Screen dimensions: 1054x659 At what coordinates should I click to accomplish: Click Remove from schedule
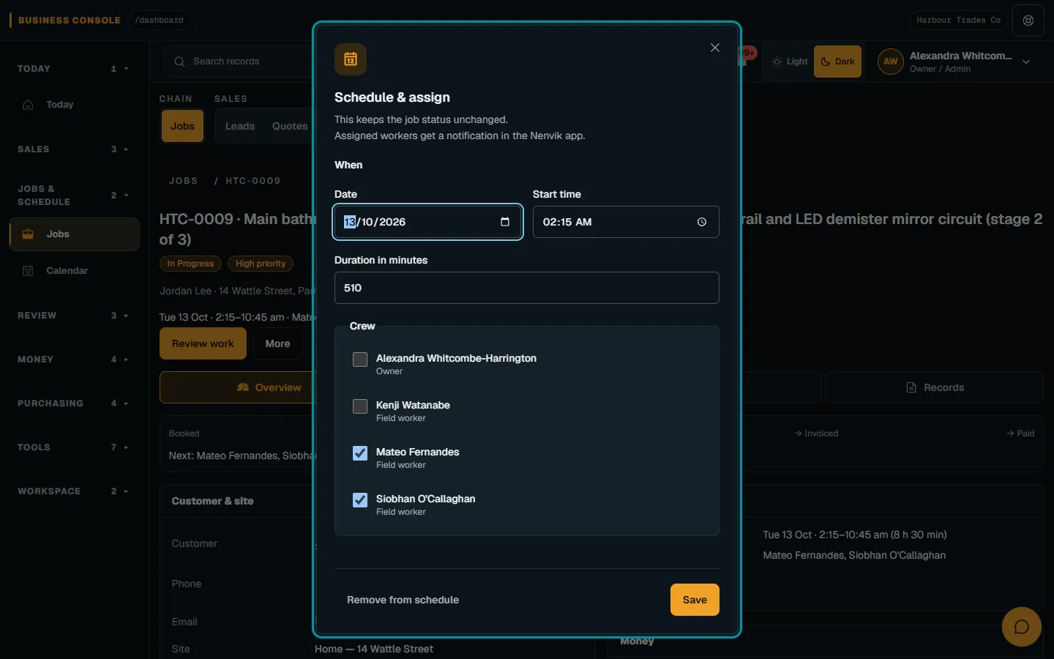(403, 600)
